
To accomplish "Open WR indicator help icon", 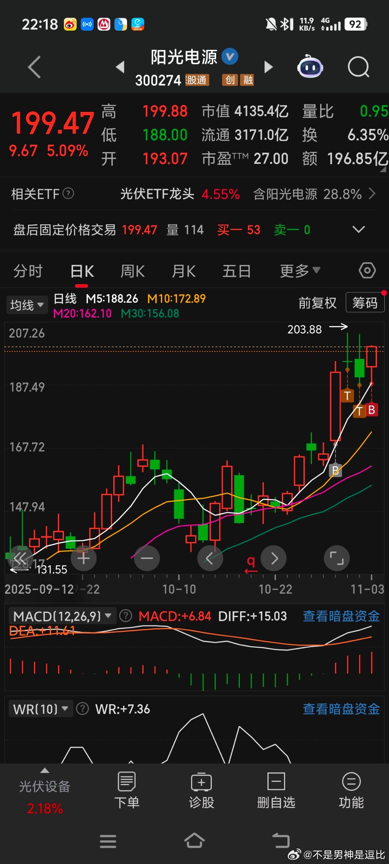I will (x=82, y=709).
